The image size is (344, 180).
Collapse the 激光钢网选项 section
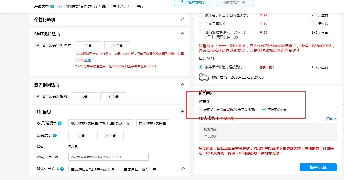(182, 85)
